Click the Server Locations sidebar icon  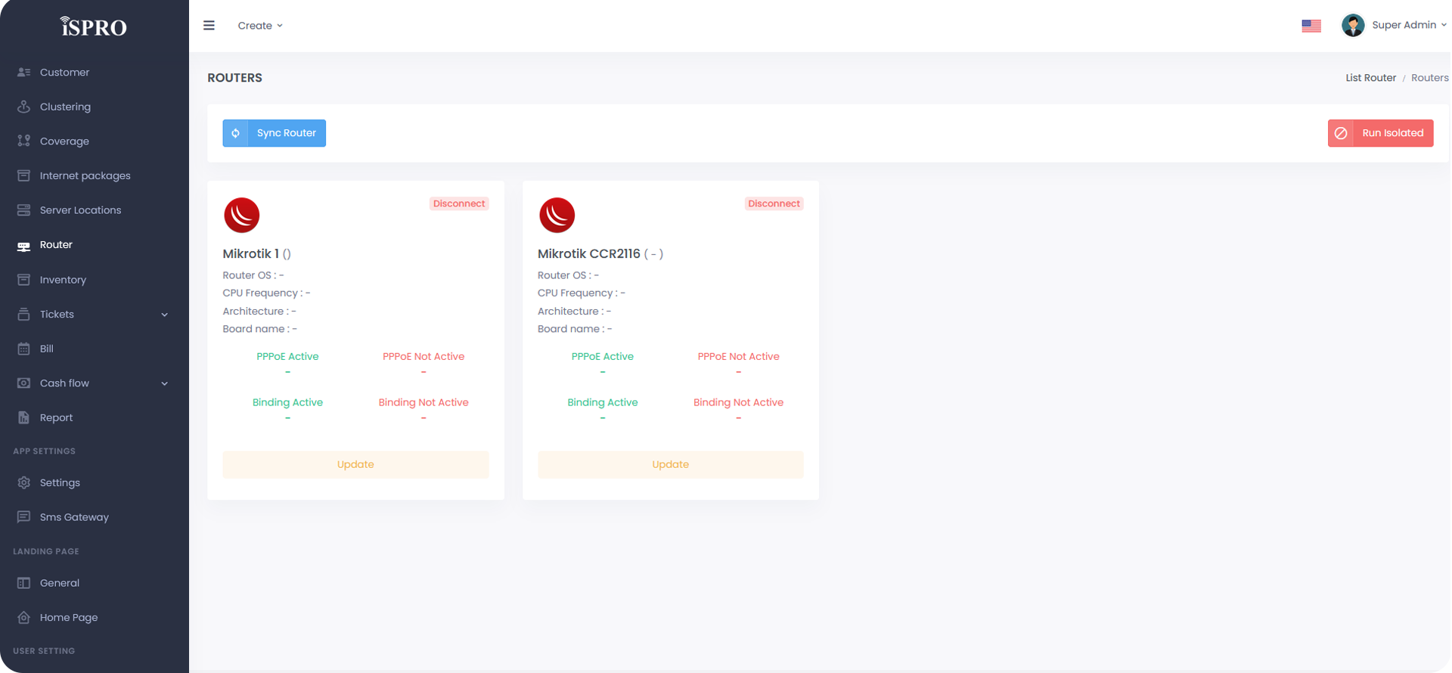point(23,210)
